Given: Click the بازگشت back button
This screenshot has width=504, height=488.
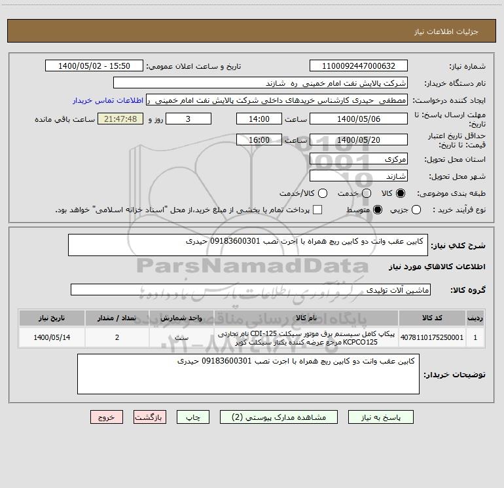Looking at the screenshot, I should pyautogui.click(x=150, y=417).
